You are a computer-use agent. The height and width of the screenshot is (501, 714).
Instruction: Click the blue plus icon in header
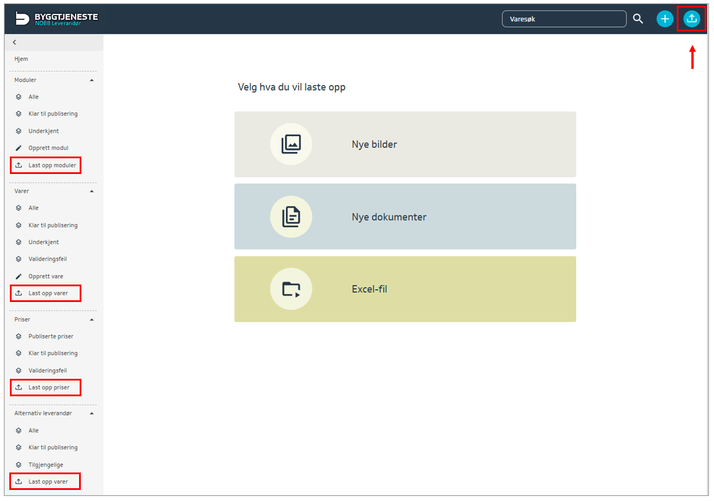tap(665, 19)
